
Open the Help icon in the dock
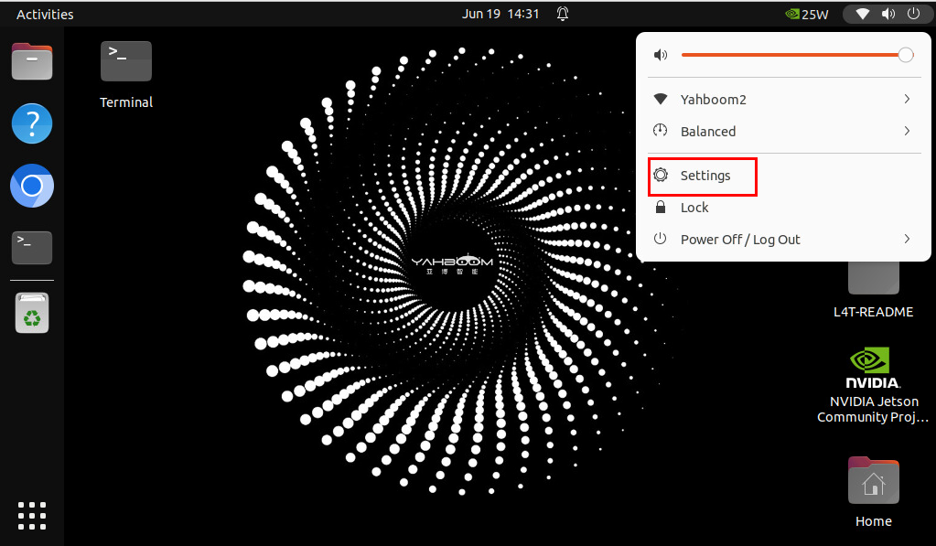pos(32,123)
